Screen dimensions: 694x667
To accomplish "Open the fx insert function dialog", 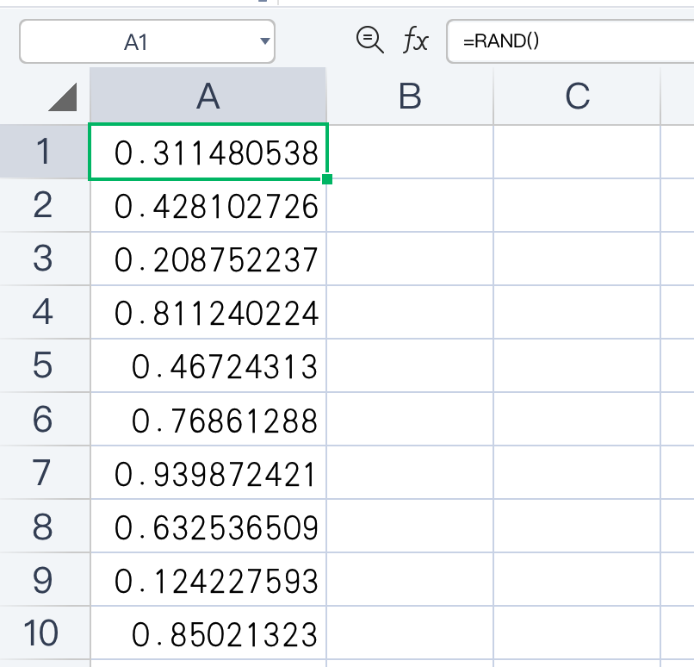I will click(x=415, y=41).
